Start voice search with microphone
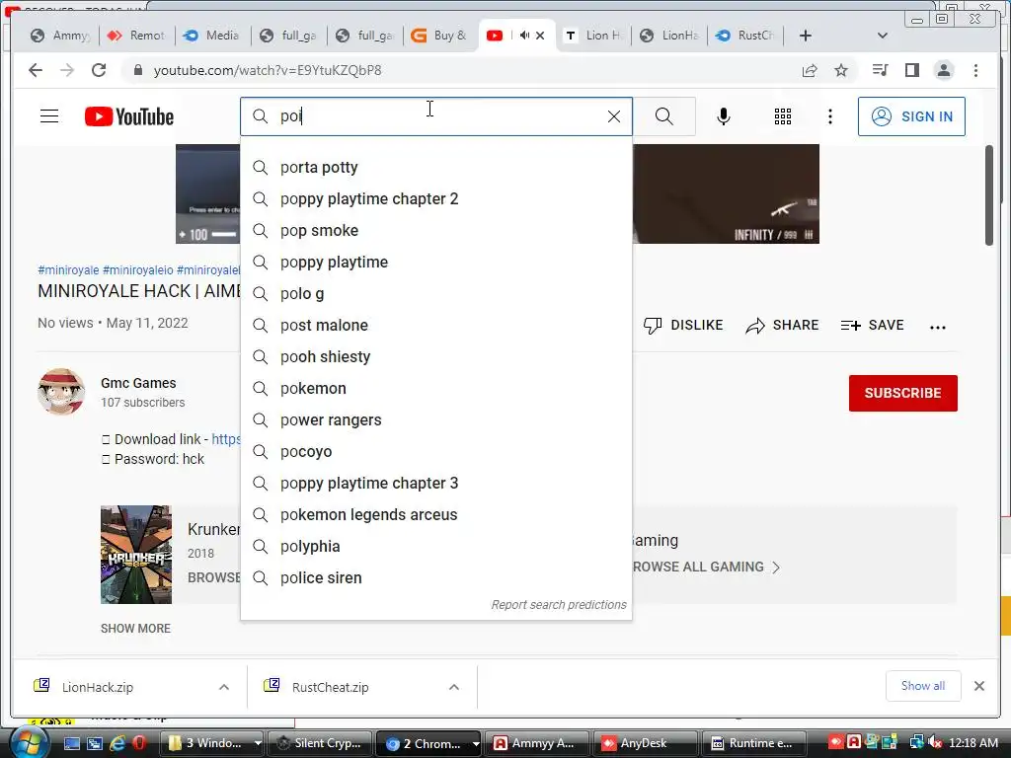Image resolution: width=1011 pixels, height=758 pixels. pyautogui.click(x=724, y=116)
